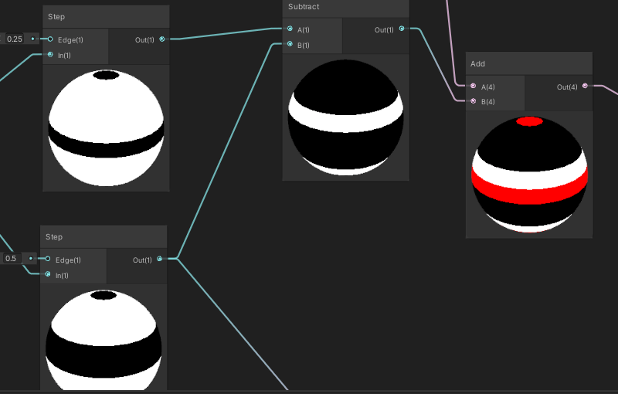Click the In(1) port of top Step node
The image size is (618, 394).
coord(50,54)
